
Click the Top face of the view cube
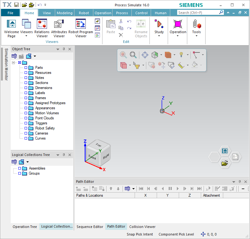pos(99,145)
